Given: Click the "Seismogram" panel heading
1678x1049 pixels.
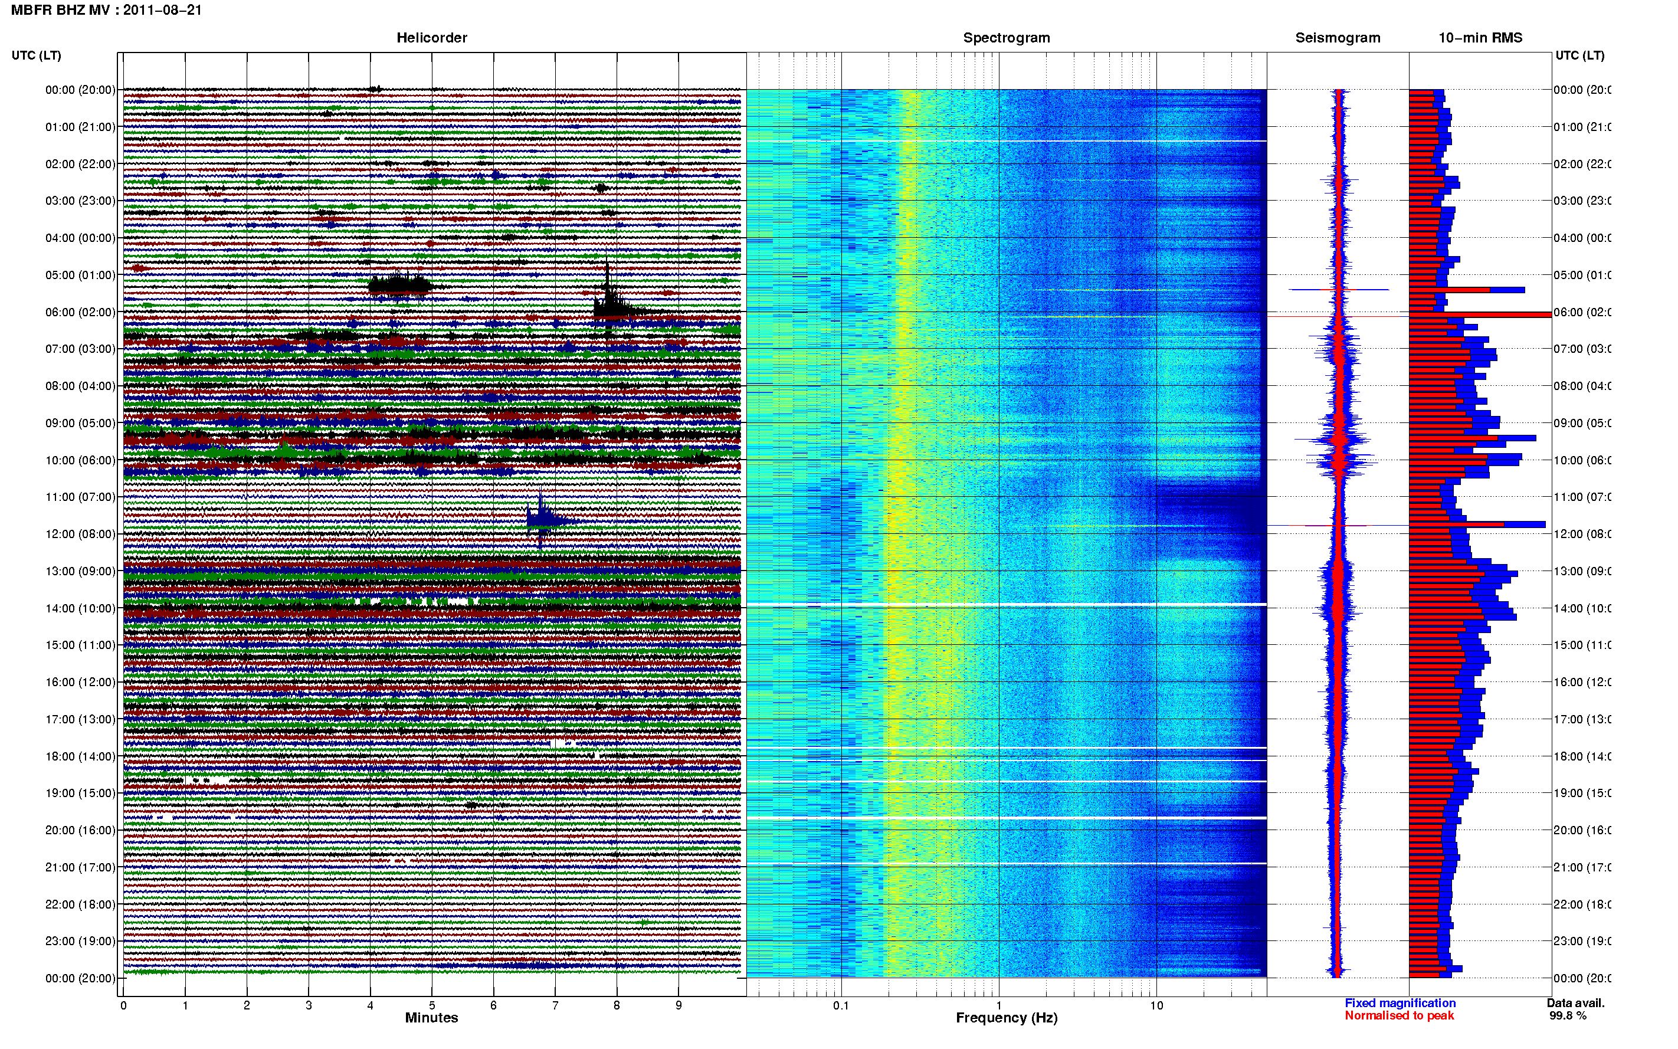Looking at the screenshot, I should (1338, 38).
